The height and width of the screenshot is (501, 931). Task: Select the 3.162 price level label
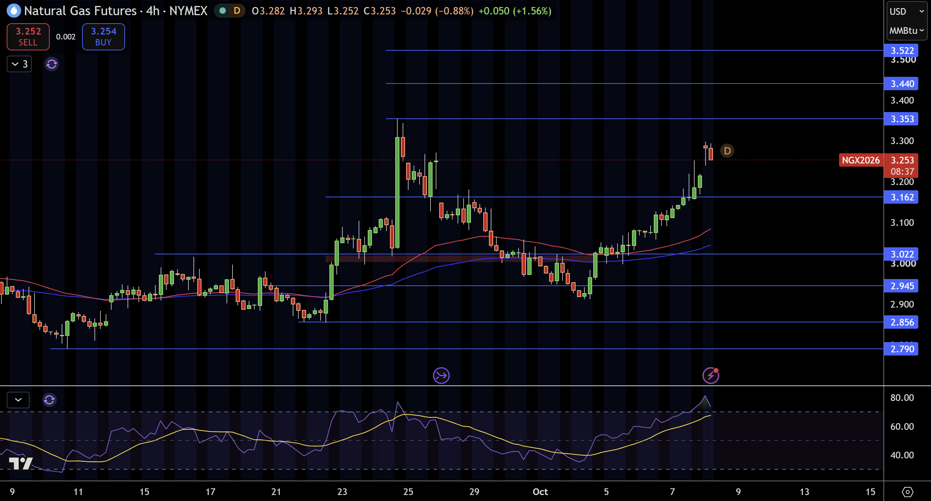[901, 197]
